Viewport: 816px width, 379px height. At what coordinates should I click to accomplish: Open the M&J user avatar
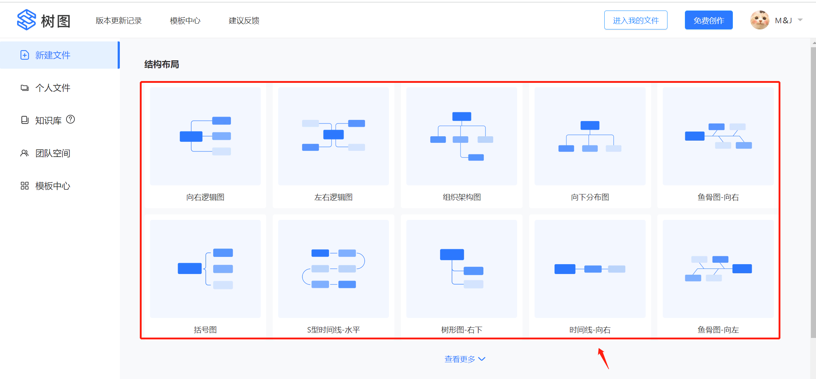(760, 20)
